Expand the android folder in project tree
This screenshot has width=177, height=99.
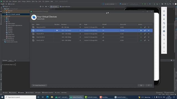click(x=5, y=14)
